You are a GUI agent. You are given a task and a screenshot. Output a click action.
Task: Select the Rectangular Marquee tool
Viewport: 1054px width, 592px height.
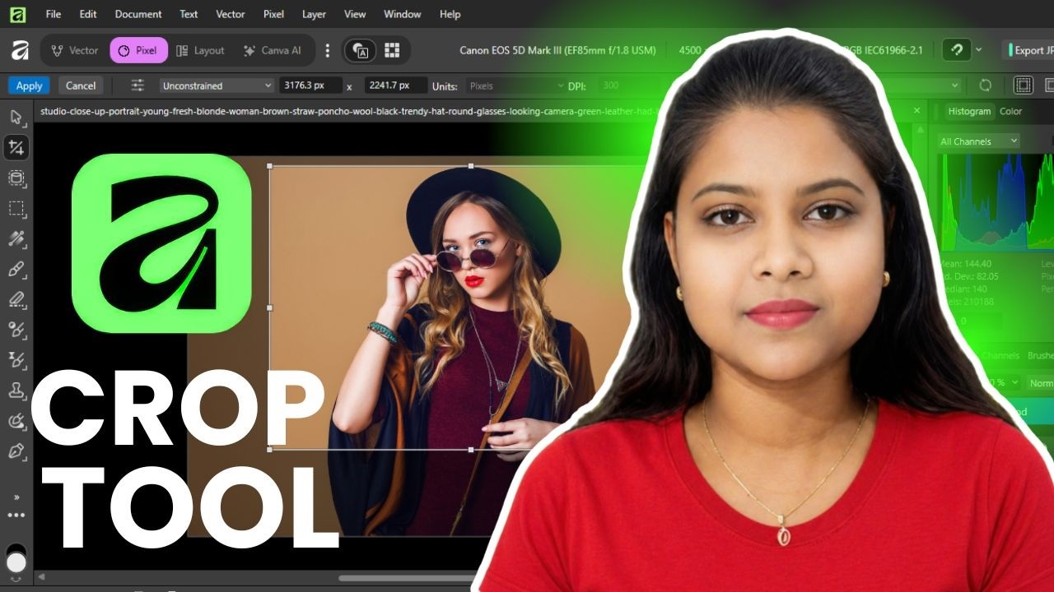click(x=16, y=208)
